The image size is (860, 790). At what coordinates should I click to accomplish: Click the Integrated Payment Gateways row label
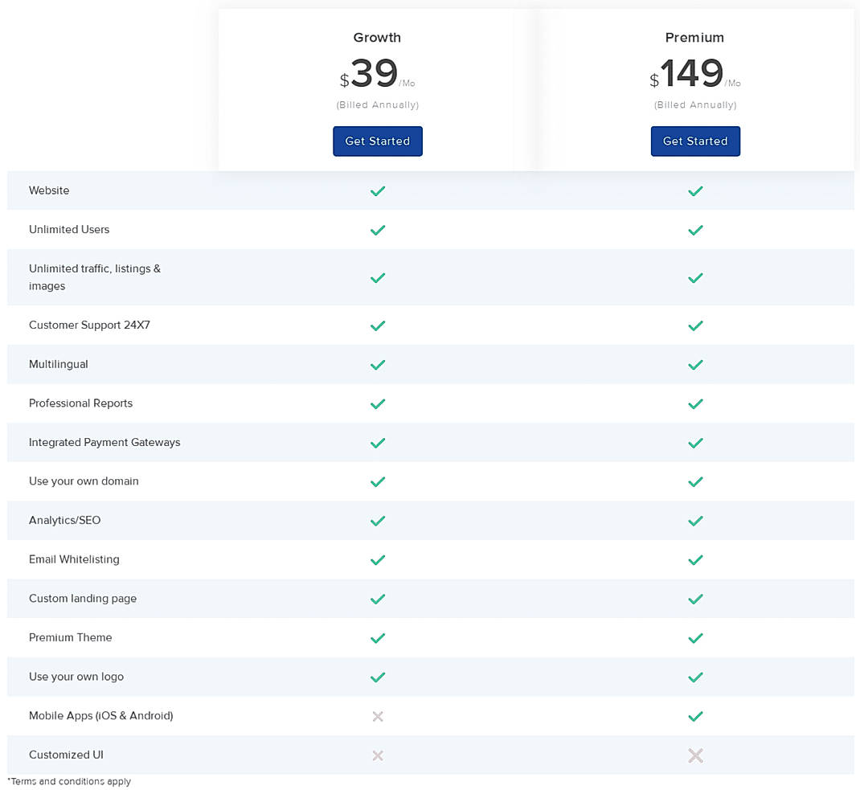coord(104,442)
